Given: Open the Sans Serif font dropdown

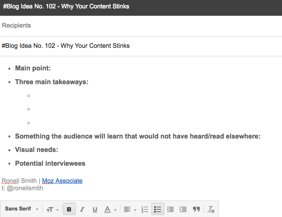Looking at the screenshot, I should pos(22,209).
